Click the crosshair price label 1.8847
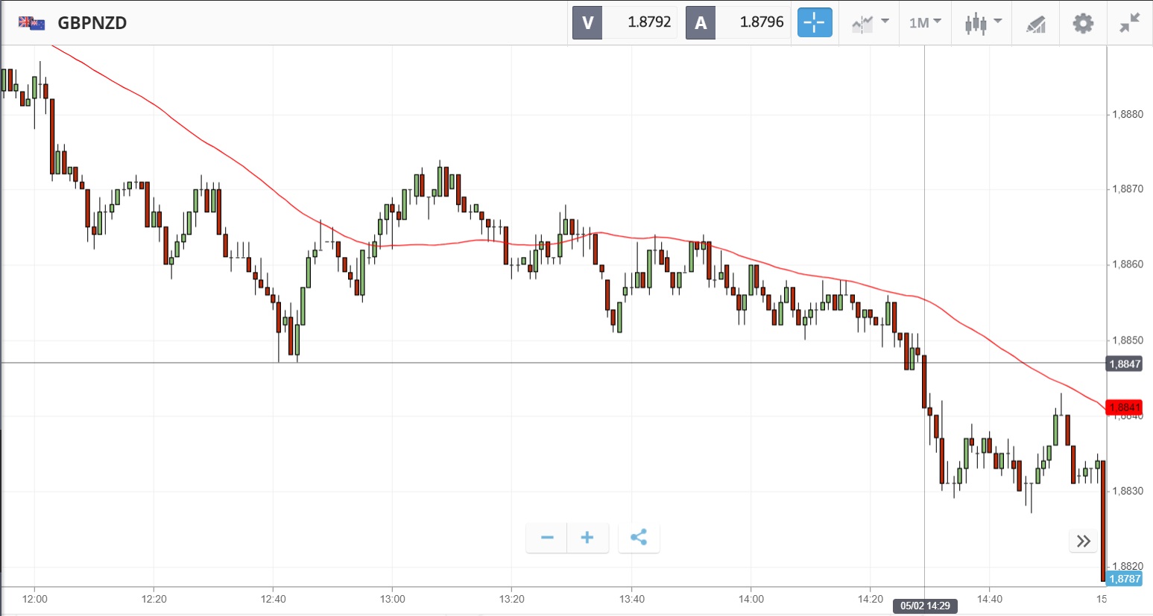Screen dimensions: 1153x616 (x=1124, y=363)
